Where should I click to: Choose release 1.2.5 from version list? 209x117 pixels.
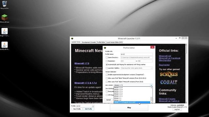pos(132,88)
